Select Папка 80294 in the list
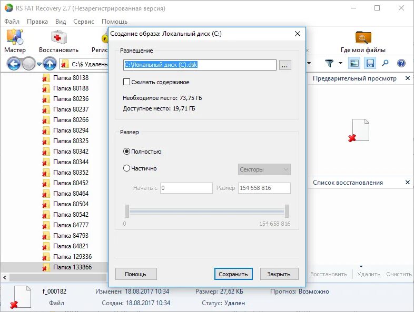The height and width of the screenshot is (312, 414). (x=71, y=130)
